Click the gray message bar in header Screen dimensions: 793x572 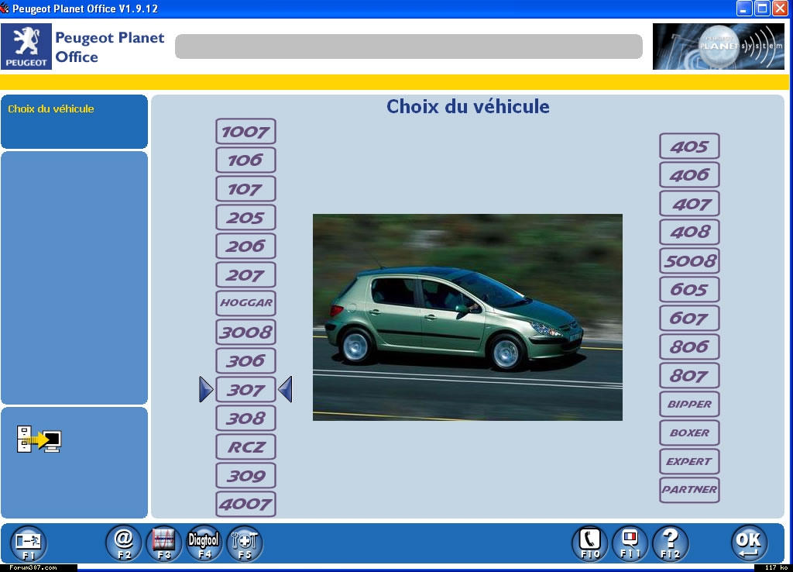point(409,47)
